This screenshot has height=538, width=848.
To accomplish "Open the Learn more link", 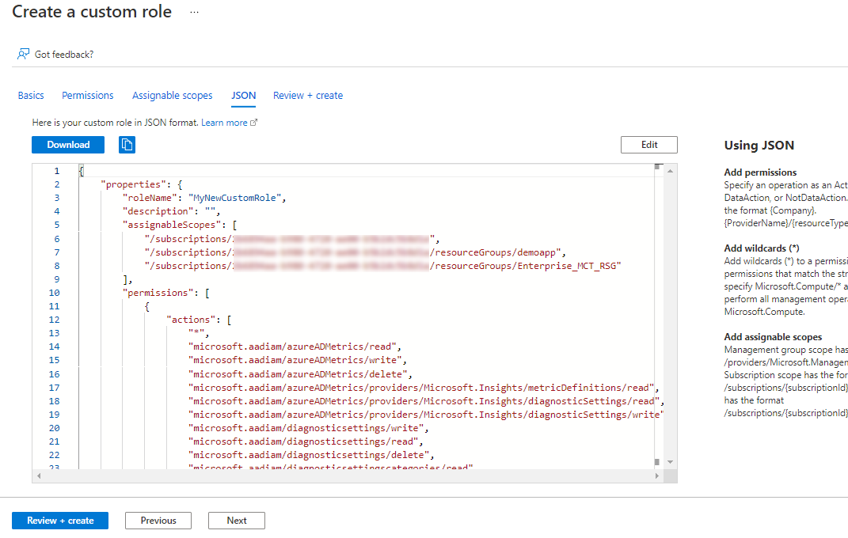I will [224, 123].
